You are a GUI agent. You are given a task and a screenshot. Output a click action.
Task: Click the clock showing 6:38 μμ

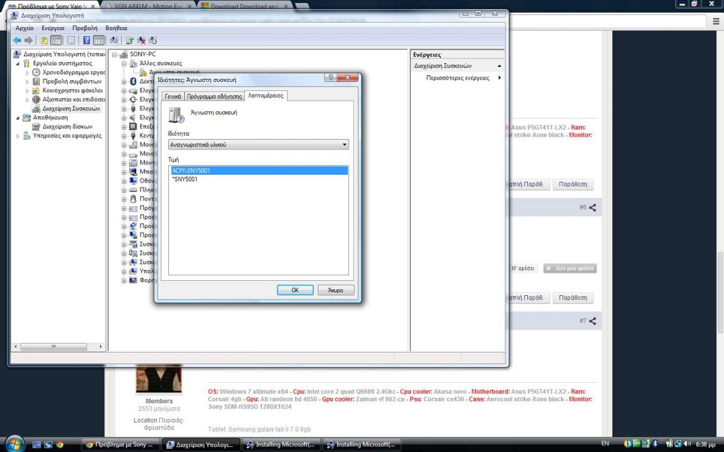pos(705,444)
